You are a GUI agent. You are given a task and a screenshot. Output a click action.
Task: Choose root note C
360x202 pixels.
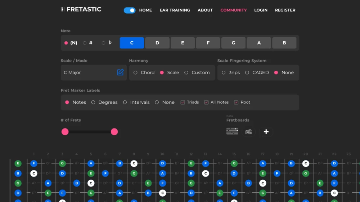(132, 43)
